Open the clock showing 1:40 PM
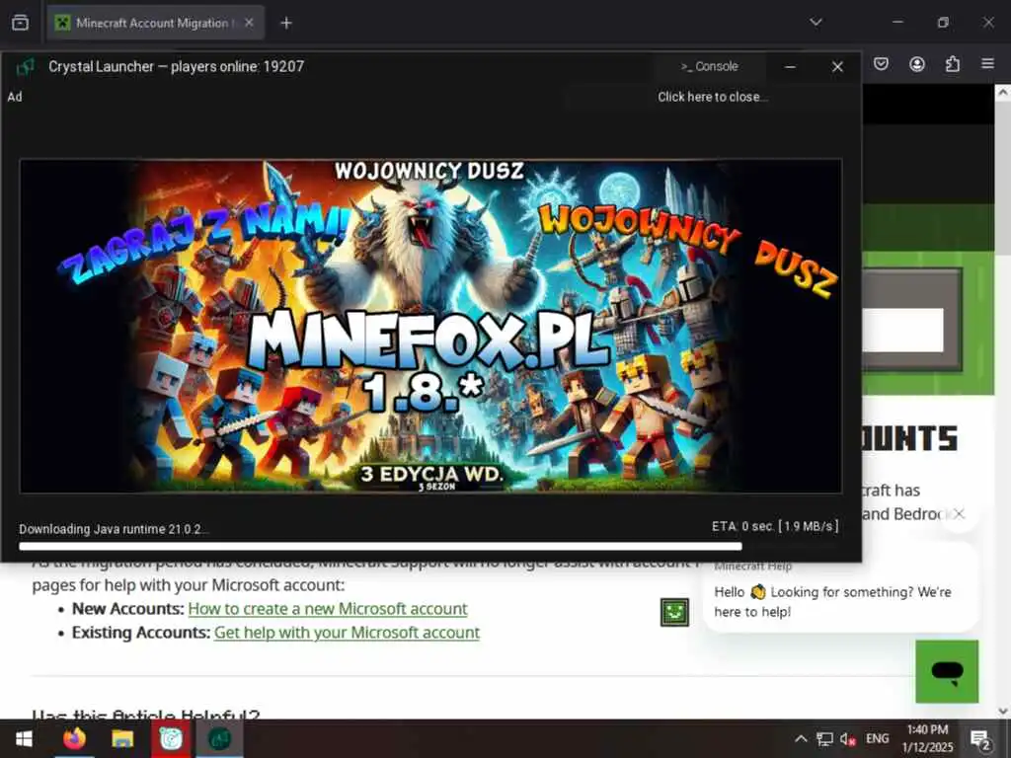This screenshot has height=758, width=1011. point(927,738)
